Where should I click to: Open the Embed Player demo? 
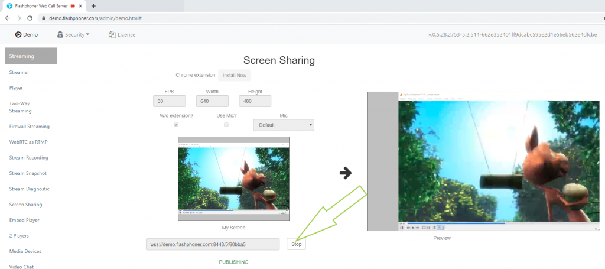pyautogui.click(x=24, y=220)
